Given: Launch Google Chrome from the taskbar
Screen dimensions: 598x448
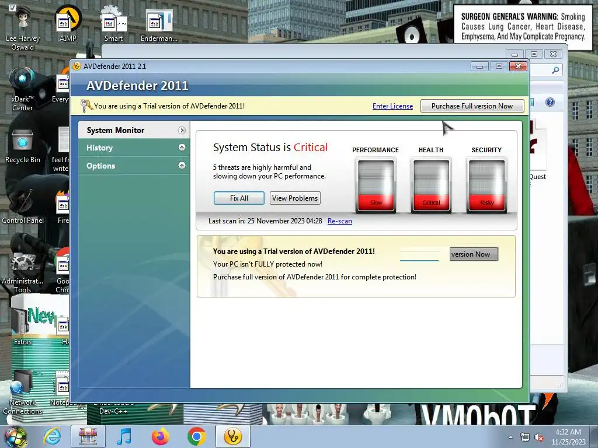Looking at the screenshot, I should pyautogui.click(x=196, y=436).
